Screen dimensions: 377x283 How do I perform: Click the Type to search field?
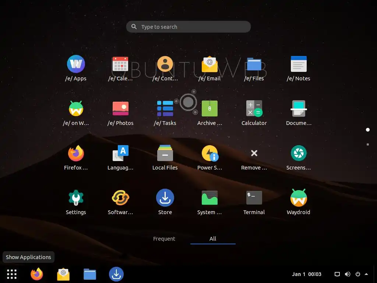[x=188, y=27]
